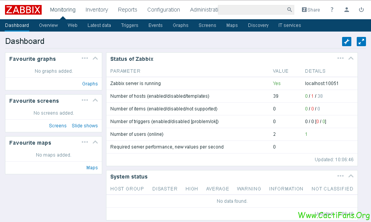371x222 pixels.
Task: Open the user profile icon
Action: pos(347,10)
